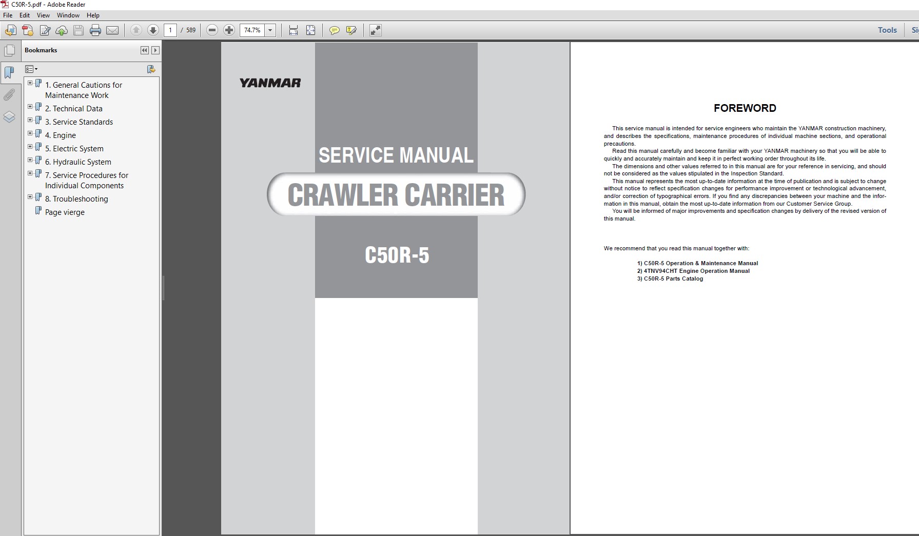Click 'C50R-5 Operation & Maintenance Manual' text

701,263
